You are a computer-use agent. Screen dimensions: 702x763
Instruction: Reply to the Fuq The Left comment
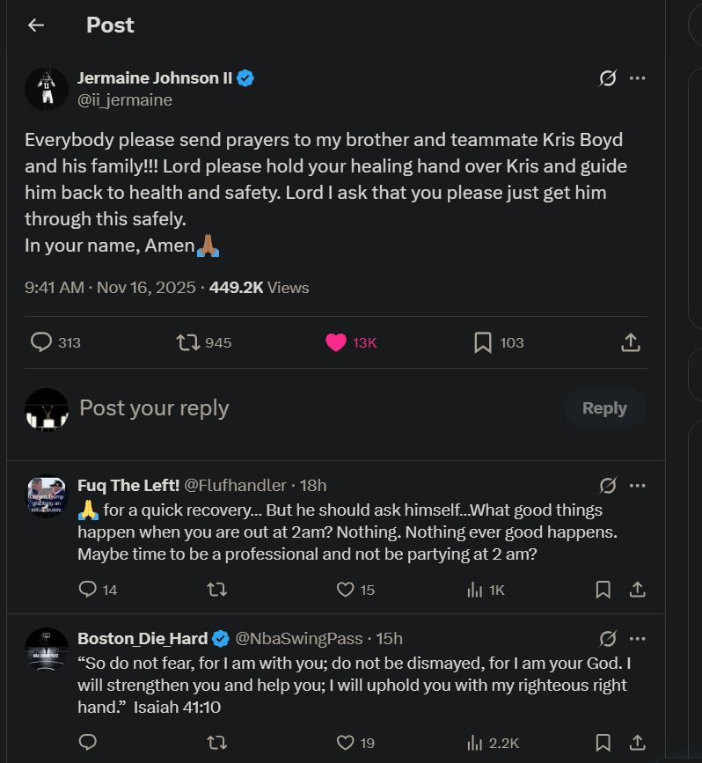point(88,590)
